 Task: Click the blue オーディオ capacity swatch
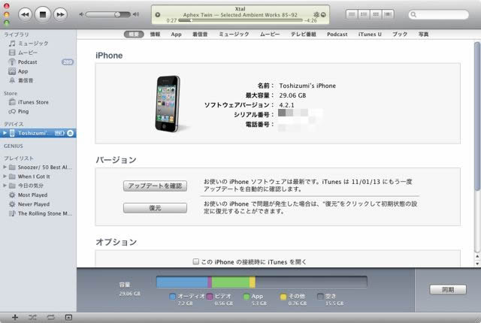click(172, 297)
